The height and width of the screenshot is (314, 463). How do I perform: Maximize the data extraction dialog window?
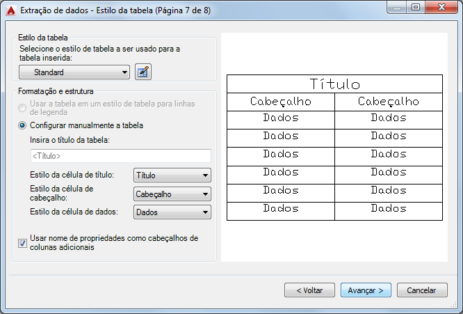pyautogui.click(x=416, y=8)
